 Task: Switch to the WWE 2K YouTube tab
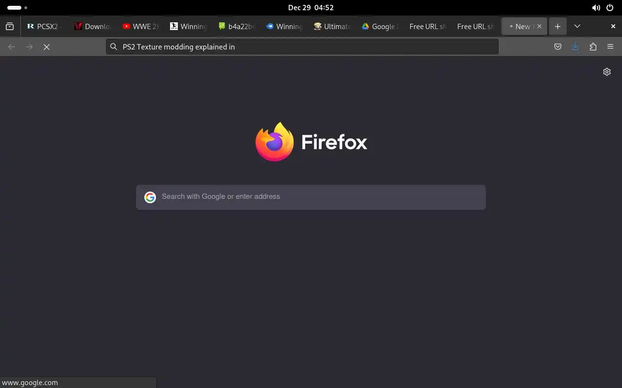(x=140, y=27)
